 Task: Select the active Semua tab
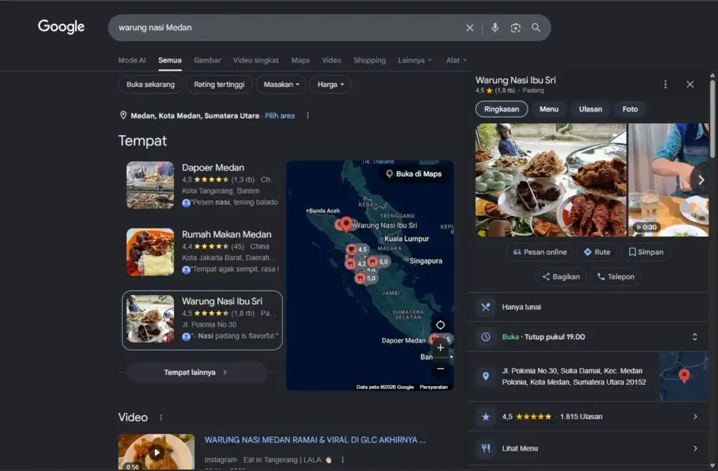170,60
